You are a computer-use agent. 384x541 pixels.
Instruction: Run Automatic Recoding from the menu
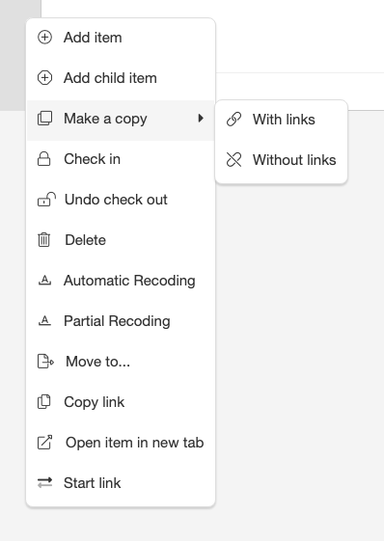coord(121,281)
